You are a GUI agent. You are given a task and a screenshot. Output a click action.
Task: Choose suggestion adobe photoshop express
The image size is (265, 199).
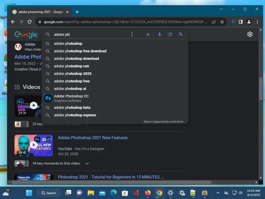tap(115, 115)
